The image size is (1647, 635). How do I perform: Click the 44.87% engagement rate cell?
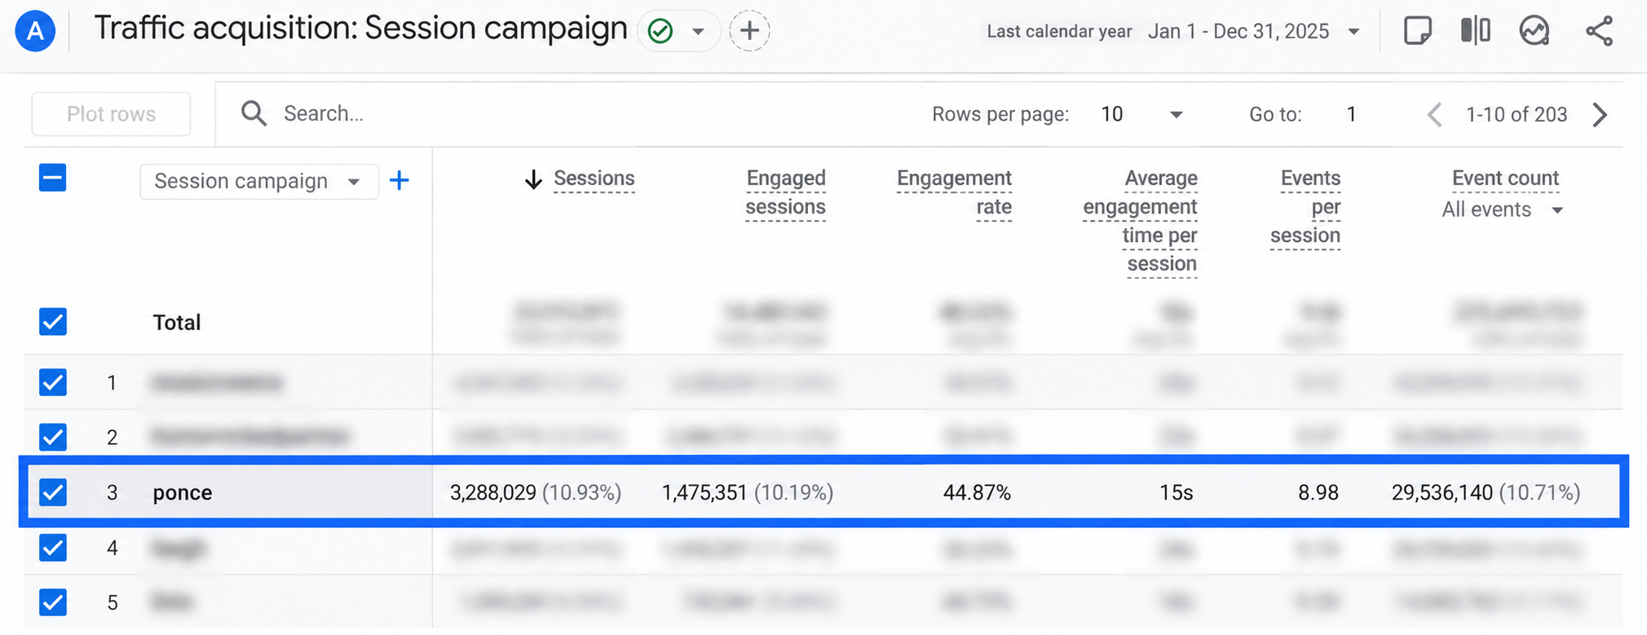[977, 492]
